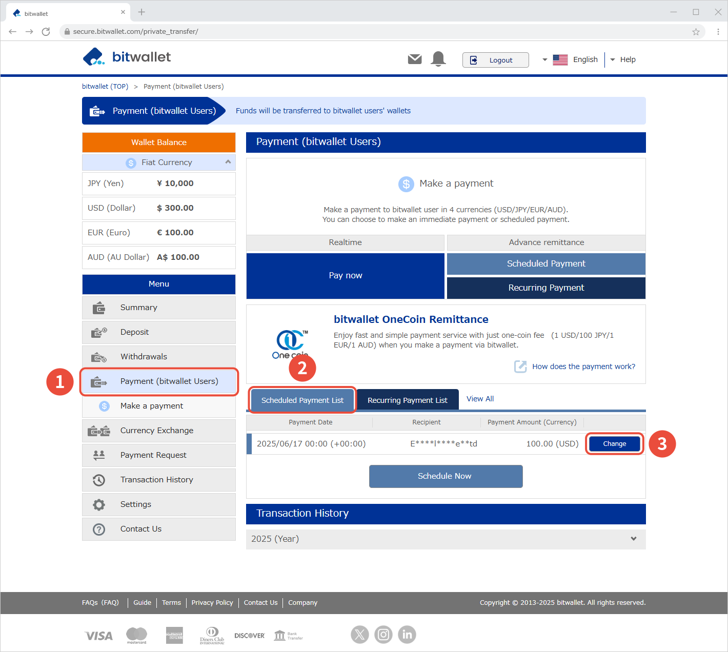Click the EUR (Euro) balance row
This screenshot has width=728, height=652.
tap(159, 233)
